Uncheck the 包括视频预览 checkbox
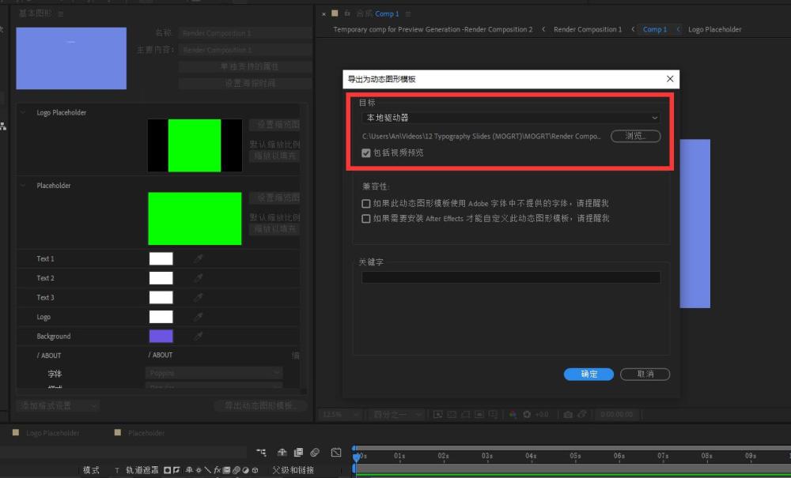Viewport: 791px width, 478px height. [366, 152]
